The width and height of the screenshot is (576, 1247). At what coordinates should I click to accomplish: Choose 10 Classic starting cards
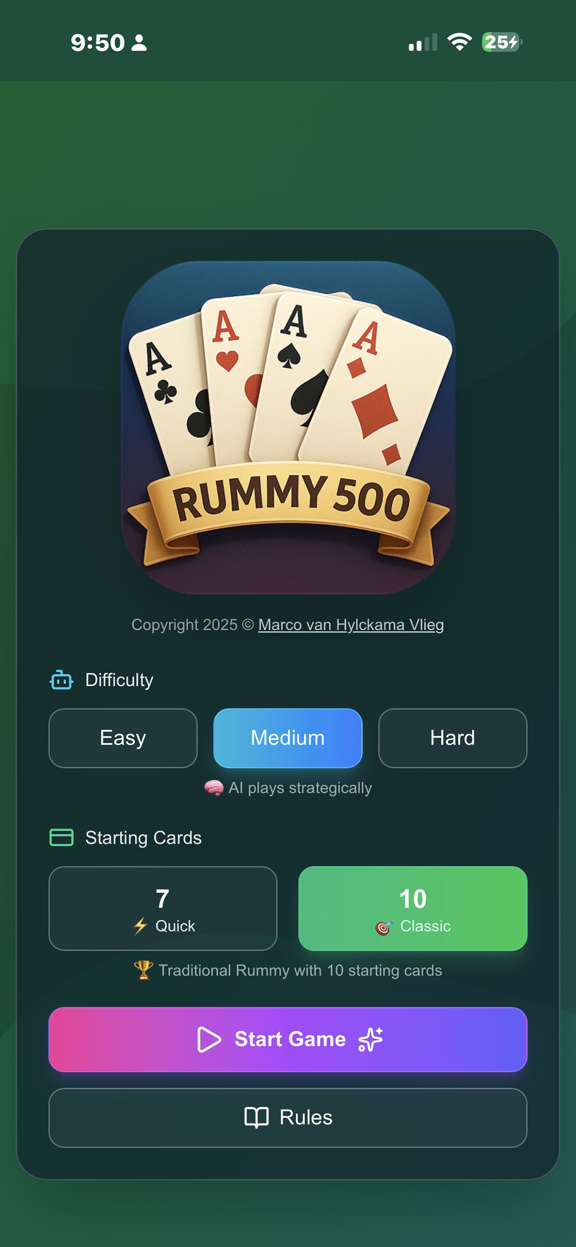click(413, 908)
